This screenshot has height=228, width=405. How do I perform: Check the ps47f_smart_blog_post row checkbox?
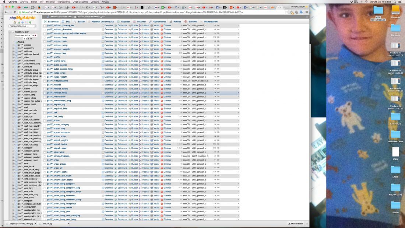(45, 211)
